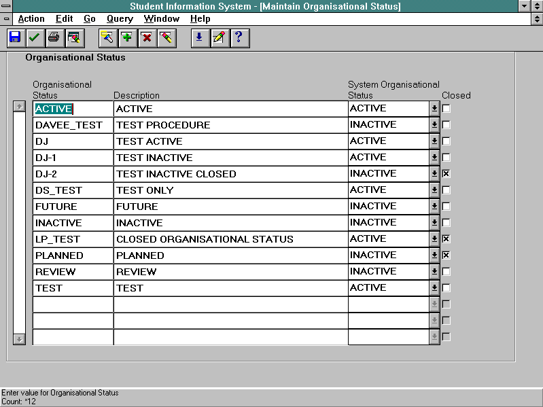Click the scroll down arrow of record list
The width and height of the screenshot is (543, 407).
coord(19,338)
